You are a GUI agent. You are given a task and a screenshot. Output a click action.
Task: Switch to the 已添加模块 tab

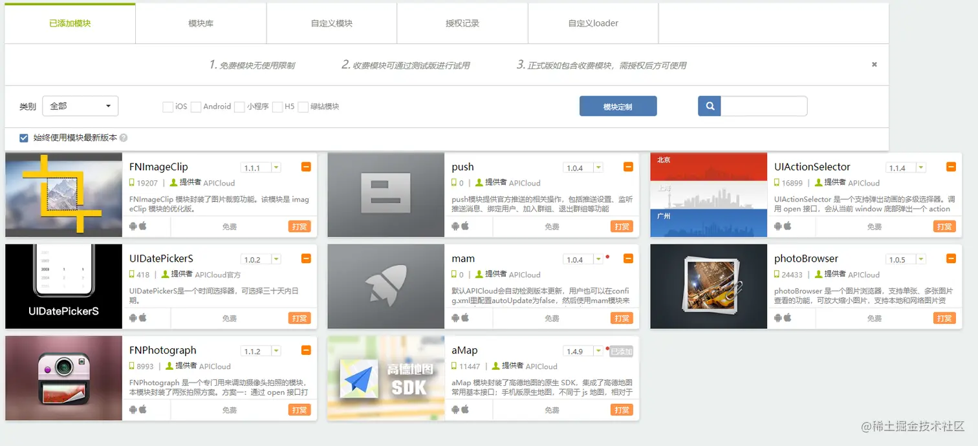click(x=70, y=23)
